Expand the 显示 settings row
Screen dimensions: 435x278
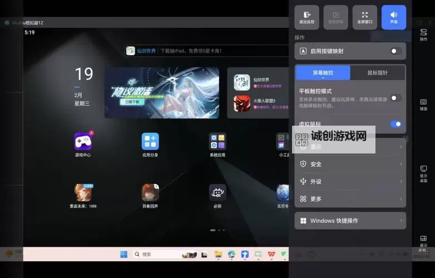click(350, 147)
